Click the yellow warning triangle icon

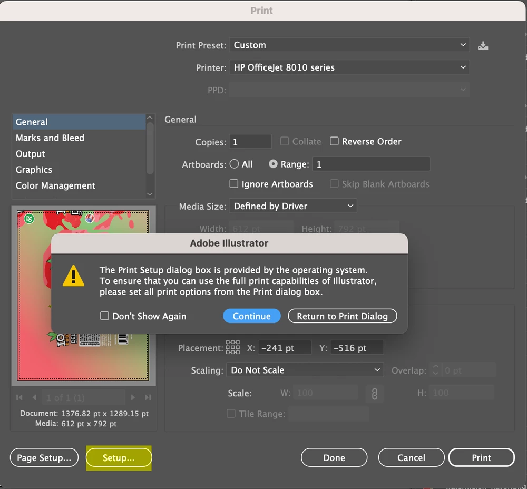[74, 276]
